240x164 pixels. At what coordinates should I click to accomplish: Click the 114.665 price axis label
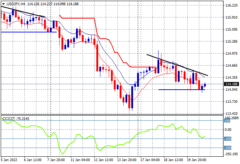click(231, 66)
